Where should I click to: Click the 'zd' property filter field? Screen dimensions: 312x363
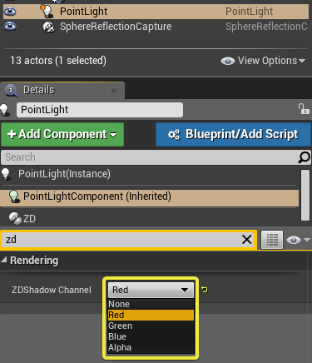coord(122,240)
